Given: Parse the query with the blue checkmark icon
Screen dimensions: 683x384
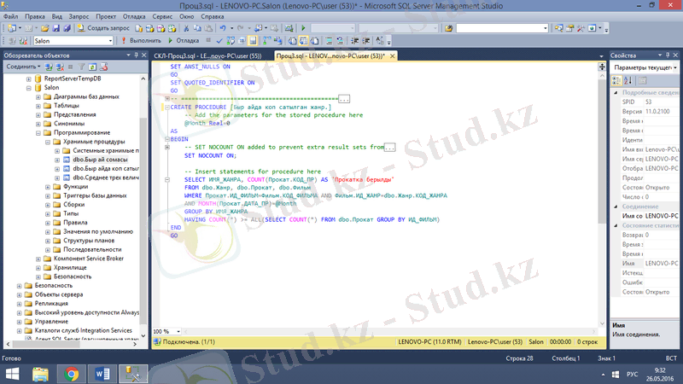Looking at the screenshot, I should 219,41.
